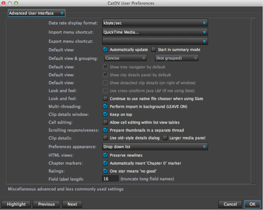Check the Larger media panel option
263x210 pixels.
tap(165, 138)
